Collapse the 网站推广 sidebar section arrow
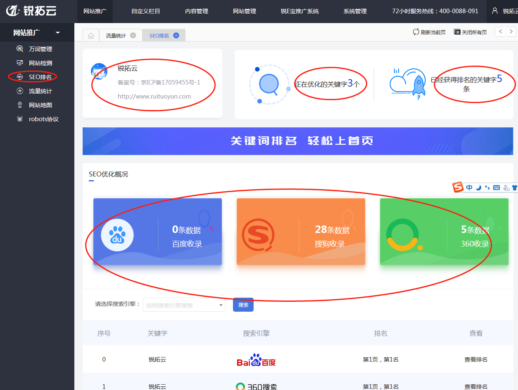Screen dimensions: 518x390 click(x=57, y=33)
